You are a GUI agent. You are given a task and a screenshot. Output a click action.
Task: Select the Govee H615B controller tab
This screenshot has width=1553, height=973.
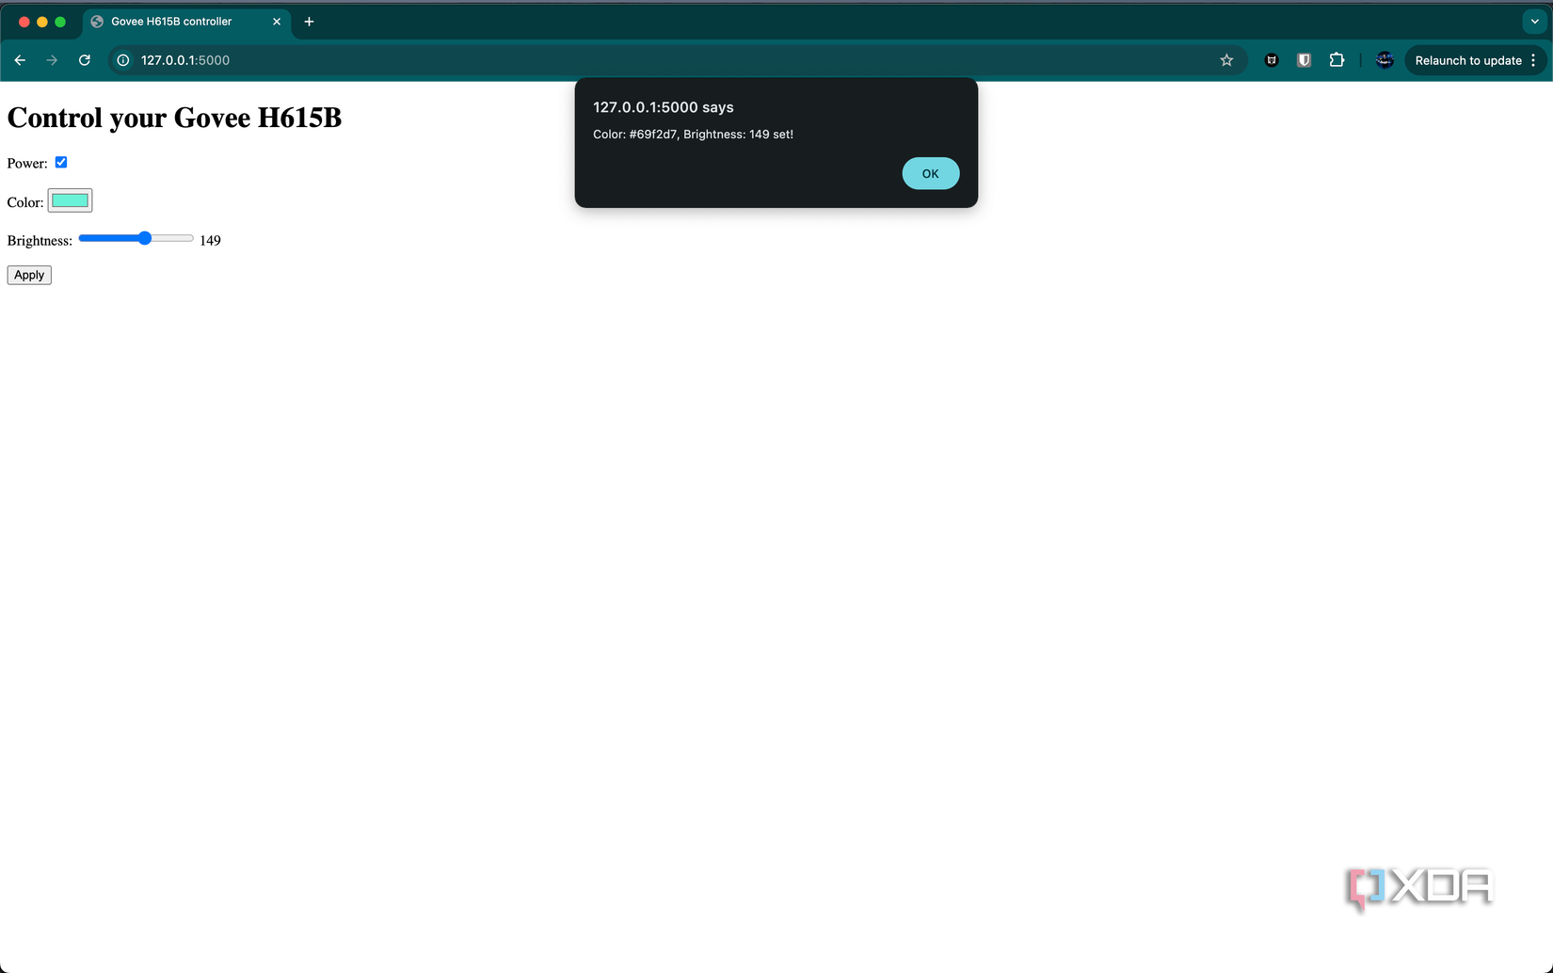[x=186, y=22]
